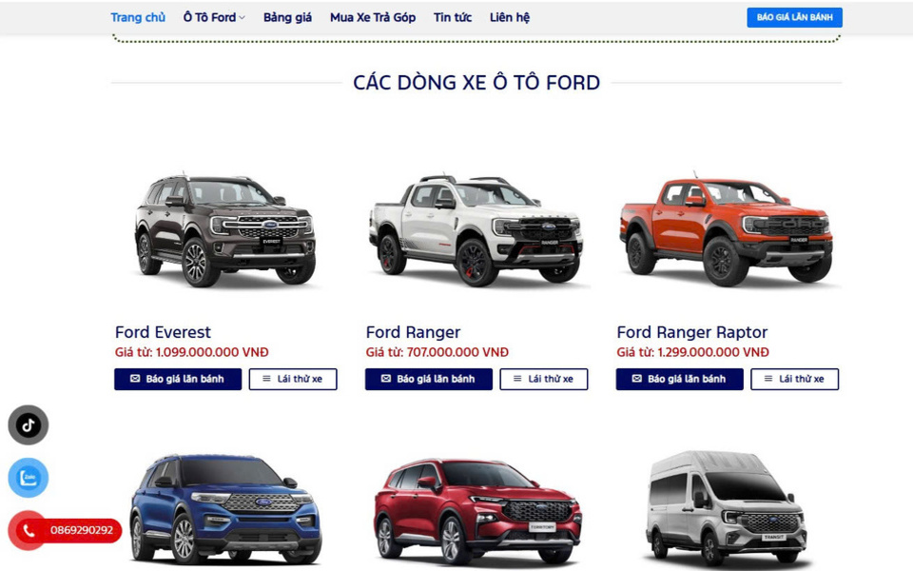Open Liên hệ menu item

tap(510, 17)
